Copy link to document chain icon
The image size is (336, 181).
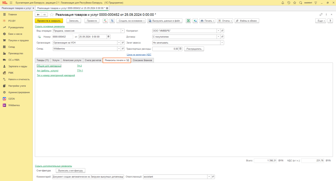321,14
